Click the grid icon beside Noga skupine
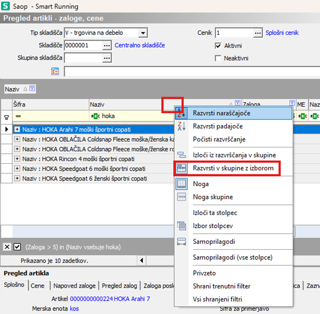 181,197
